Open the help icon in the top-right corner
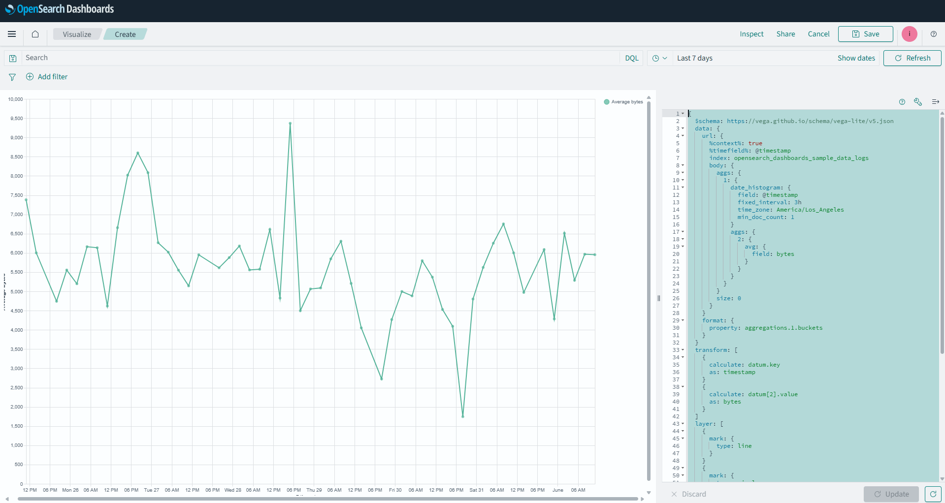This screenshot has width=945, height=503. [x=934, y=34]
